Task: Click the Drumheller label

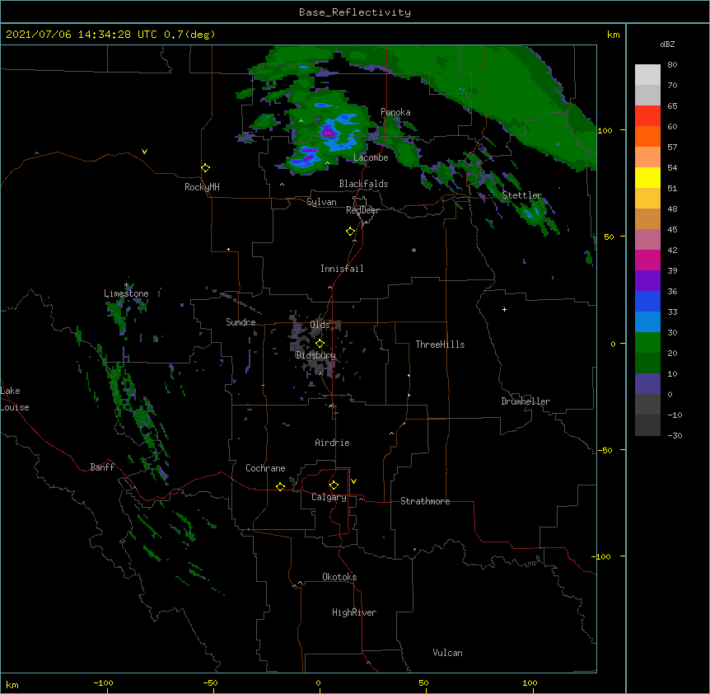Action: tap(525, 401)
